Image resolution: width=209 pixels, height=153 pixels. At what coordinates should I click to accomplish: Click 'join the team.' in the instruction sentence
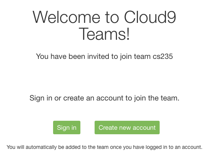point(157,98)
